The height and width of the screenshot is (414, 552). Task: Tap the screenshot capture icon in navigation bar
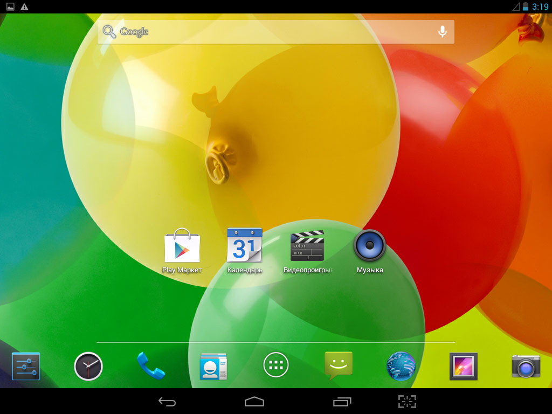click(408, 402)
